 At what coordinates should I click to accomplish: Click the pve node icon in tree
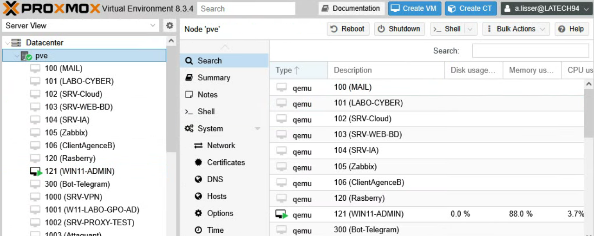point(26,56)
